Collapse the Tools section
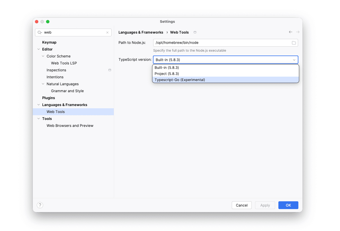Image resolution: width=340 pixels, height=231 pixels. [x=39, y=119]
